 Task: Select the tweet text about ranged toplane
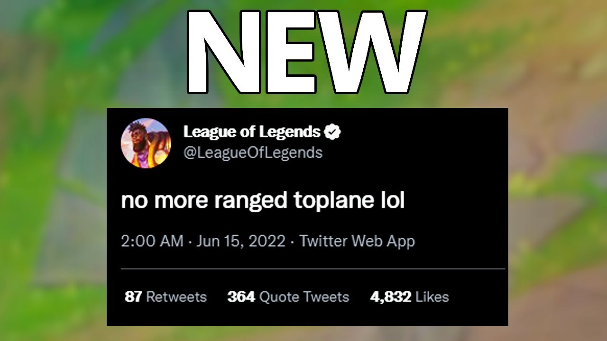(x=263, y=201)
